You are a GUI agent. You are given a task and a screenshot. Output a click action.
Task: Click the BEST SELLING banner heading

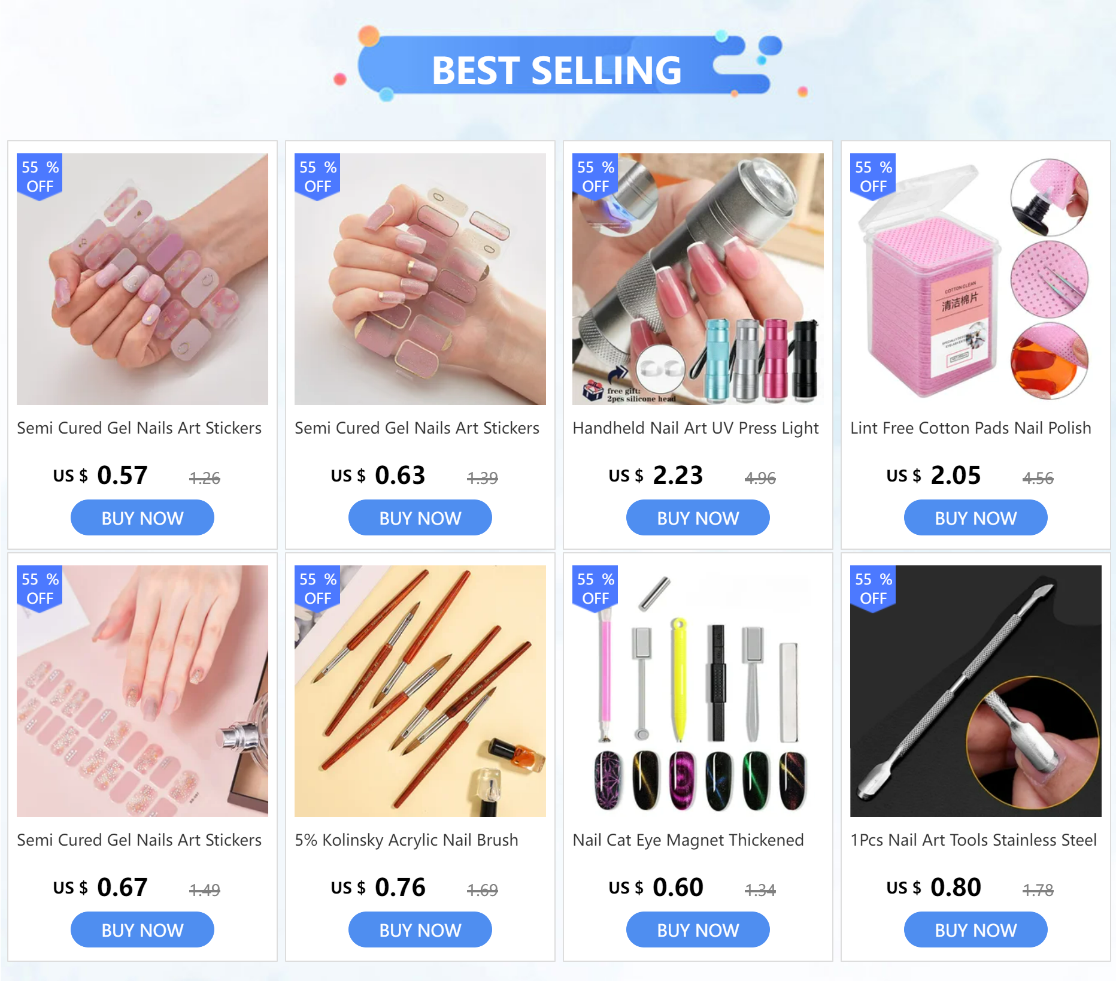tap(557, 70)
